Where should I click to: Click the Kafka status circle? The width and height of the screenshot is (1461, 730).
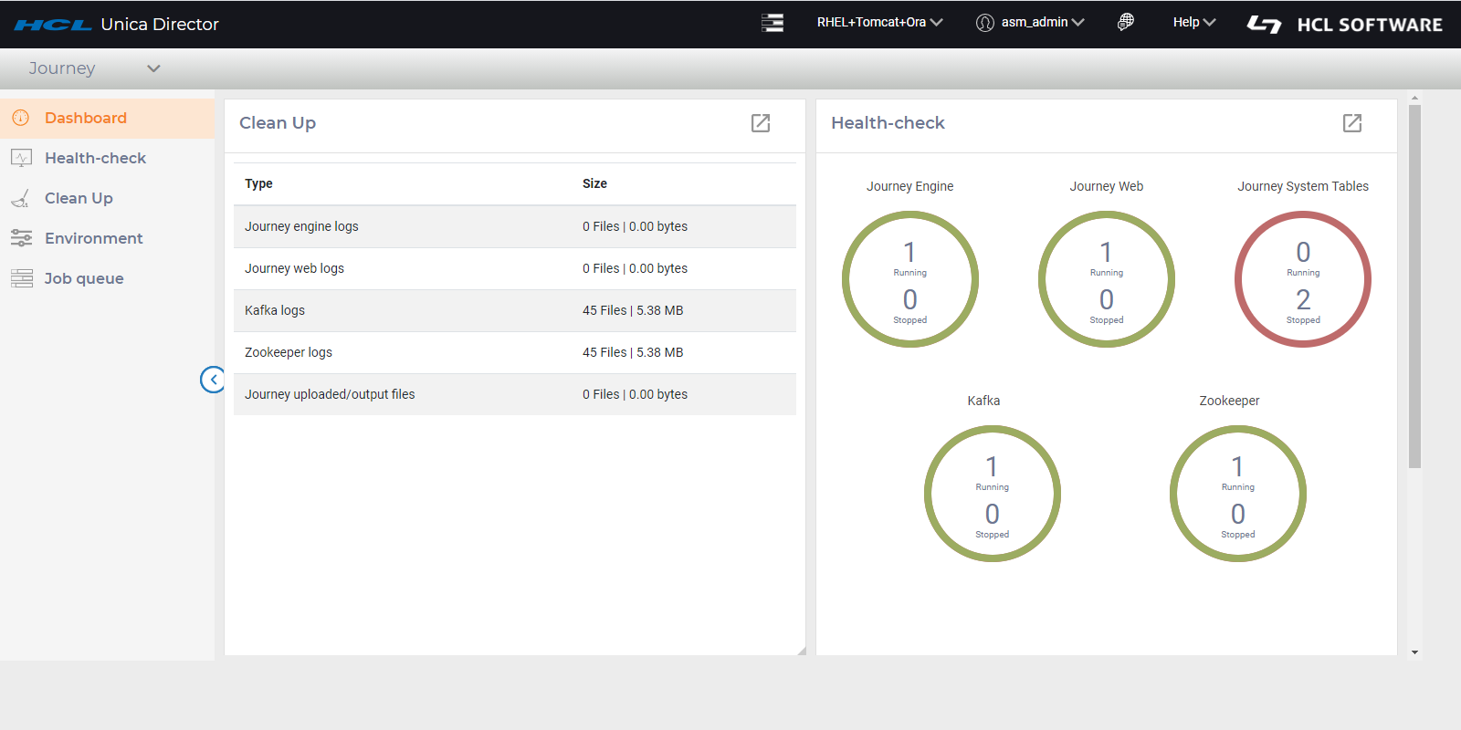tap(993, 494)
